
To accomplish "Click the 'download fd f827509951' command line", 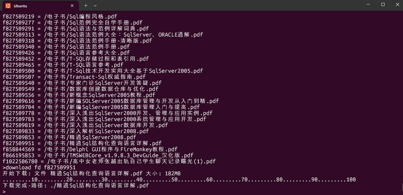I will [x=39, y=167].
